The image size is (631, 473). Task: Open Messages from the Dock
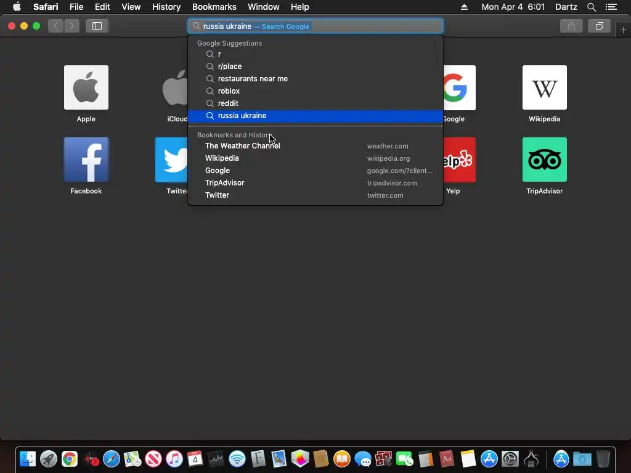pos(362,459)
